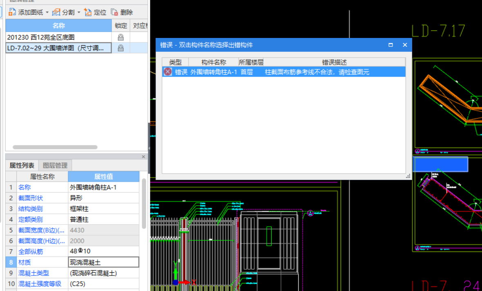Click the blue highlighted box in canvas
Viewport: 482px width, 291px height.
[440, 164]
